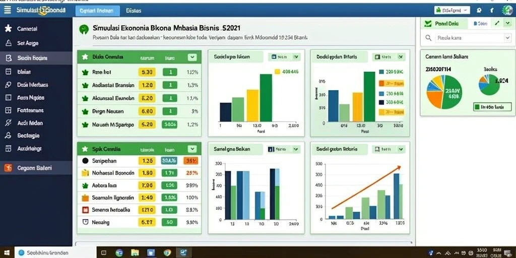Open the hamburger menu icon

click(x=8, y=10)
